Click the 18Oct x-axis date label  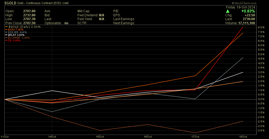click(243, 137)
